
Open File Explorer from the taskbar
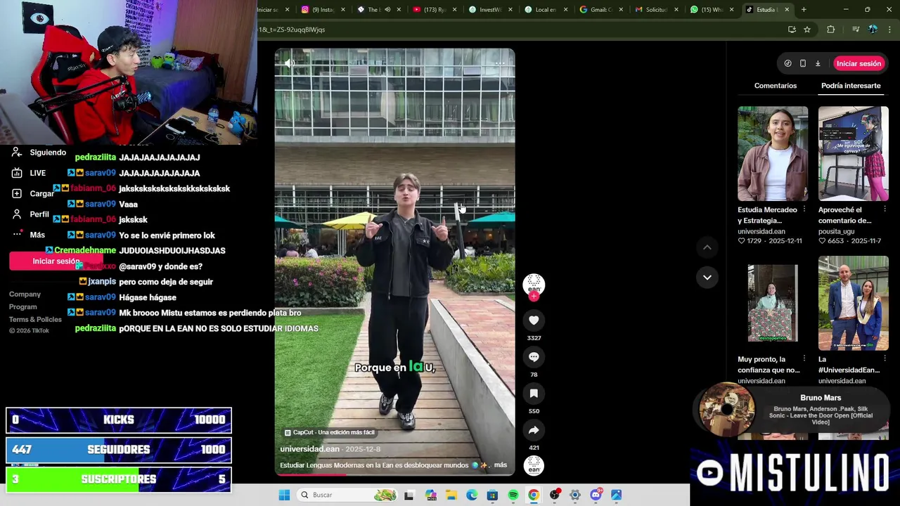(451, 495)
